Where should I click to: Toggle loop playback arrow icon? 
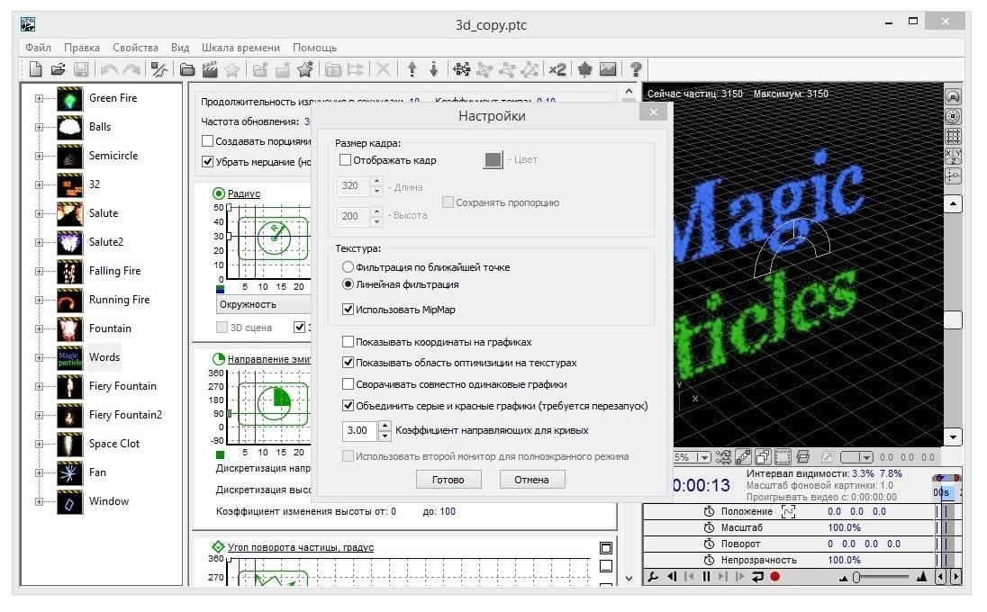tap(757, 576)
